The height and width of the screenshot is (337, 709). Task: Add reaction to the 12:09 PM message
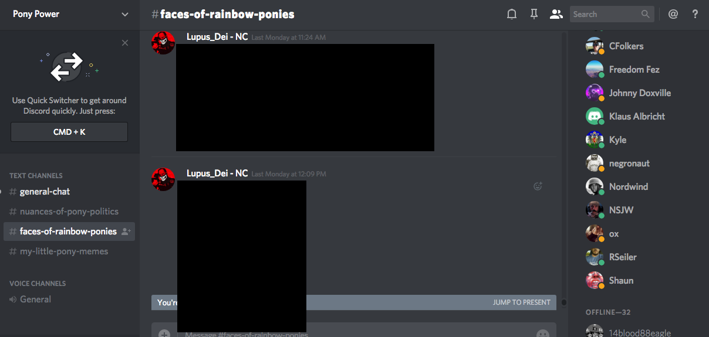538,186
